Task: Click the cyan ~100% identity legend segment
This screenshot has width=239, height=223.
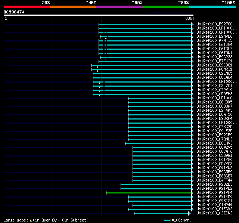Action: [212, 7]
